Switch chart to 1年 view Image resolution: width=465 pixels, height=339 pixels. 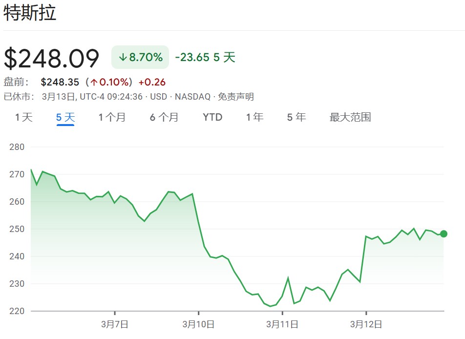[x=255, y=117]
